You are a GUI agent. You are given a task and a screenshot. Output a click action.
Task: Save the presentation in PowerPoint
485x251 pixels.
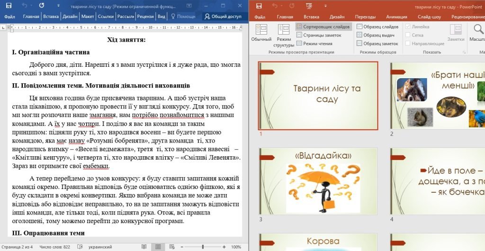[259, 6]
